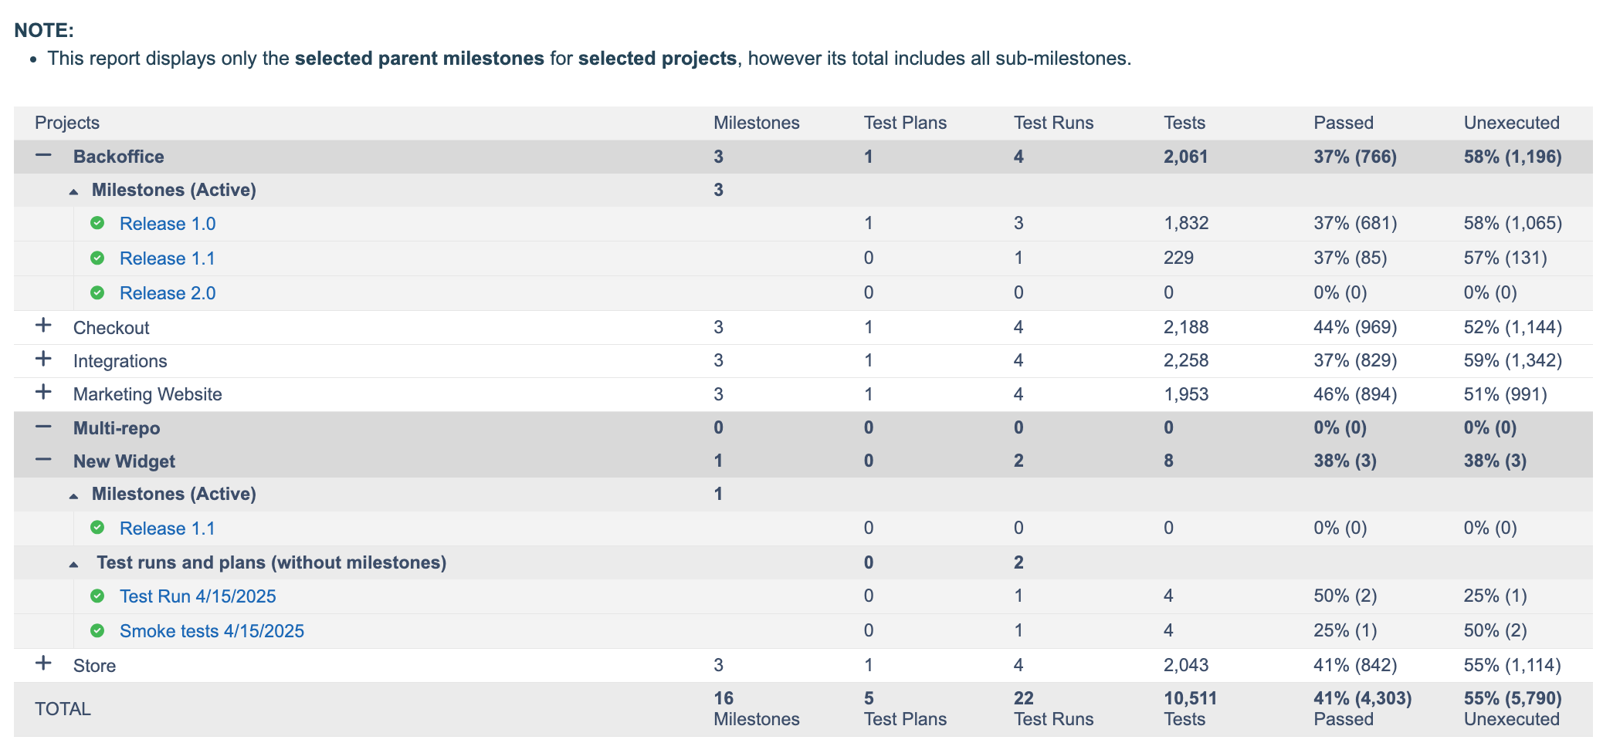Expand the Integrations project row
Screen dimensions: 1603x753
click(44, 360)
